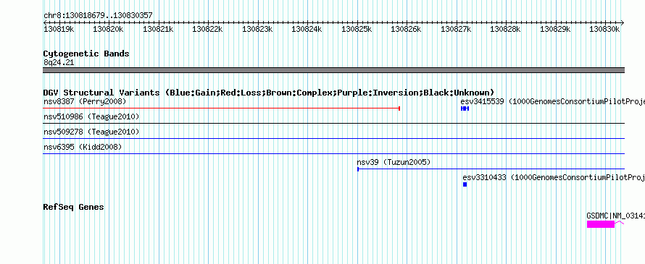The height and width of the screenshot is (264, 645).
Task: Click the 130823k ruler position
Action: tap(257, 29)
